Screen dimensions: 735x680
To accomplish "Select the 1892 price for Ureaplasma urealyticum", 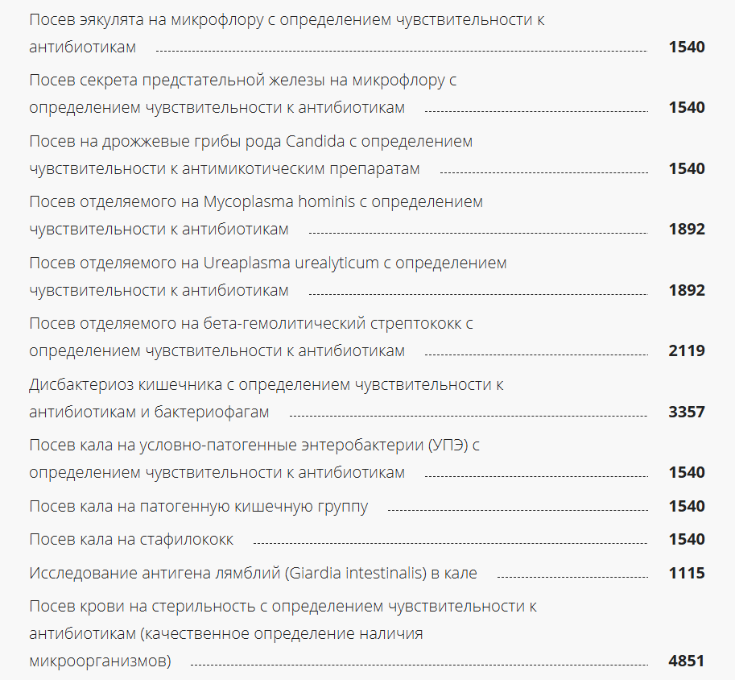I will tap(687, 291).
